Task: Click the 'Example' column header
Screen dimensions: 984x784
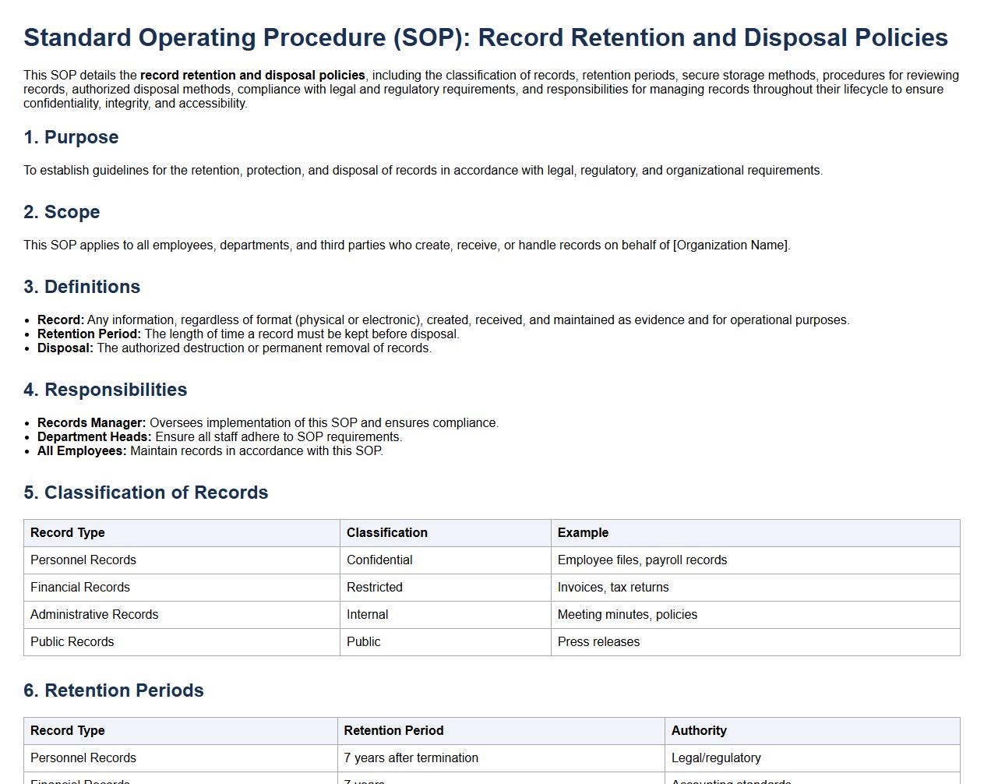Action: pyautogui.click(x=583, y=532)
